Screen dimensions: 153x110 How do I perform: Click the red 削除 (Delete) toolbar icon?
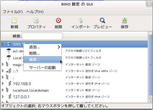point(59,20)
